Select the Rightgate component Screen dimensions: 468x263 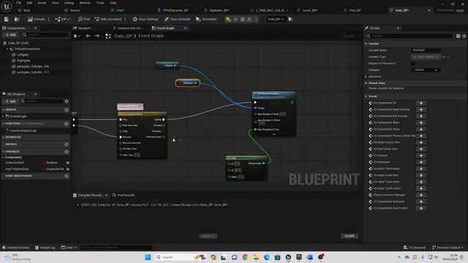(x=23, y=61)
